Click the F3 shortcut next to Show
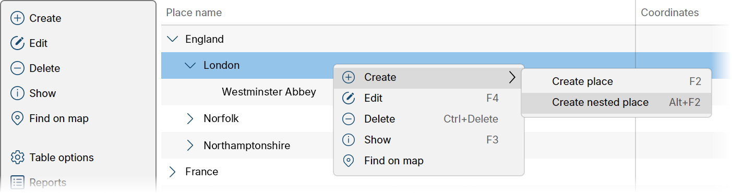 pyautogui.click(x=493, y=140)
